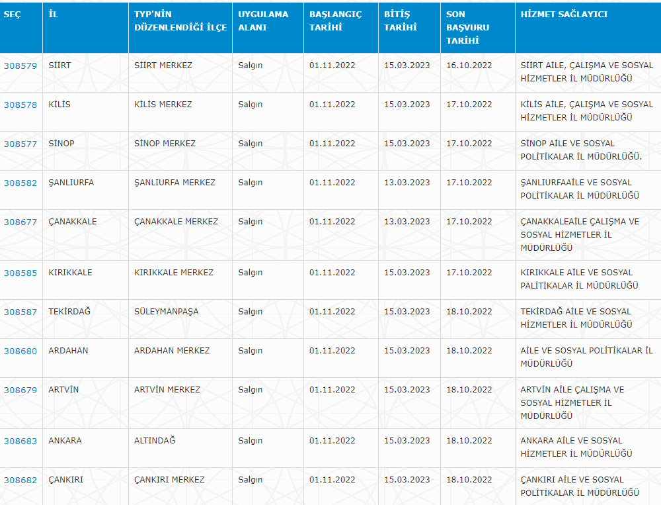Click the SİİRT MERKEZ district cell
Image resolution: width=661 pixels, height=505 pixels.
(180, 73)
